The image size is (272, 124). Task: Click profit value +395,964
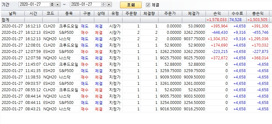pyautogui.click(x=219, y=26)
